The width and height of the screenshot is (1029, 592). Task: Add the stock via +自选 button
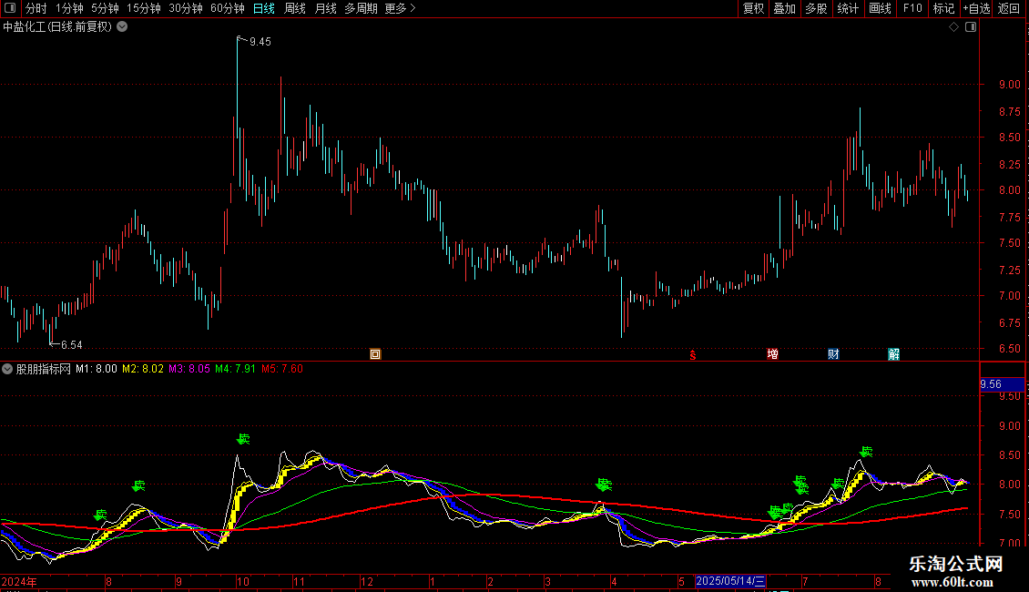[x=976, y=8]
